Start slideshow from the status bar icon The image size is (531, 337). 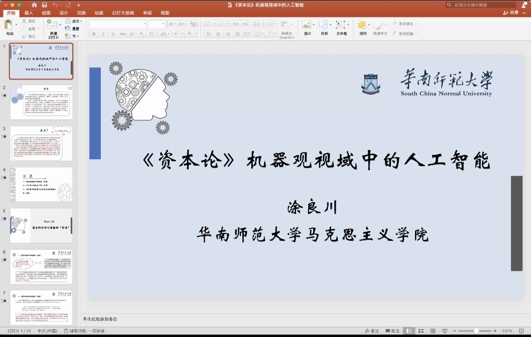[x=444, y=331]
